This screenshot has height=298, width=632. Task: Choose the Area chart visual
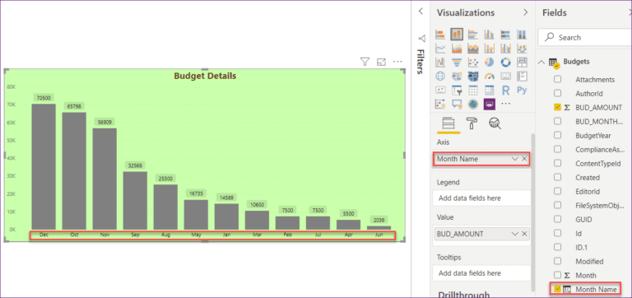coord(457,49)
